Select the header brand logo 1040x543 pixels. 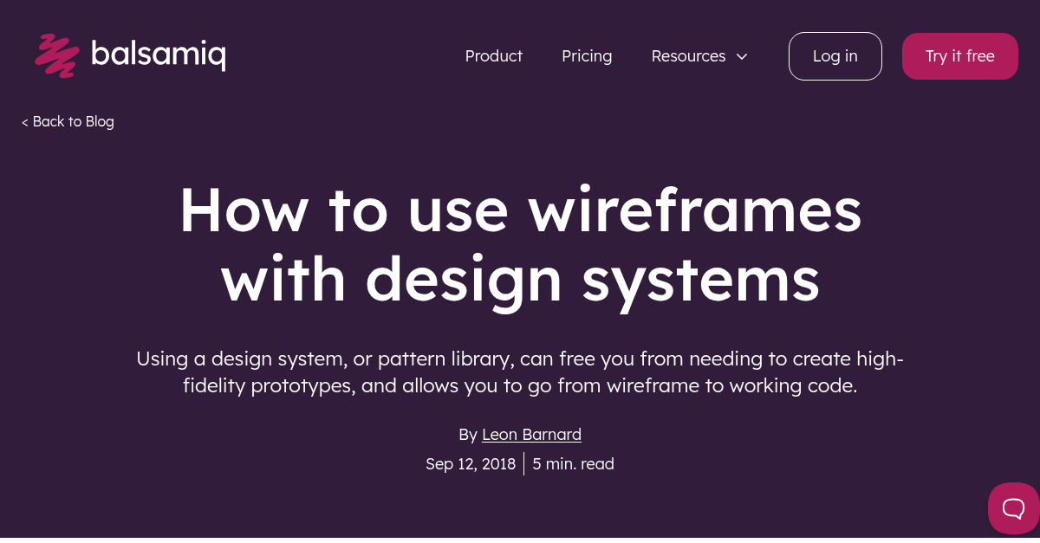(130, 55)
